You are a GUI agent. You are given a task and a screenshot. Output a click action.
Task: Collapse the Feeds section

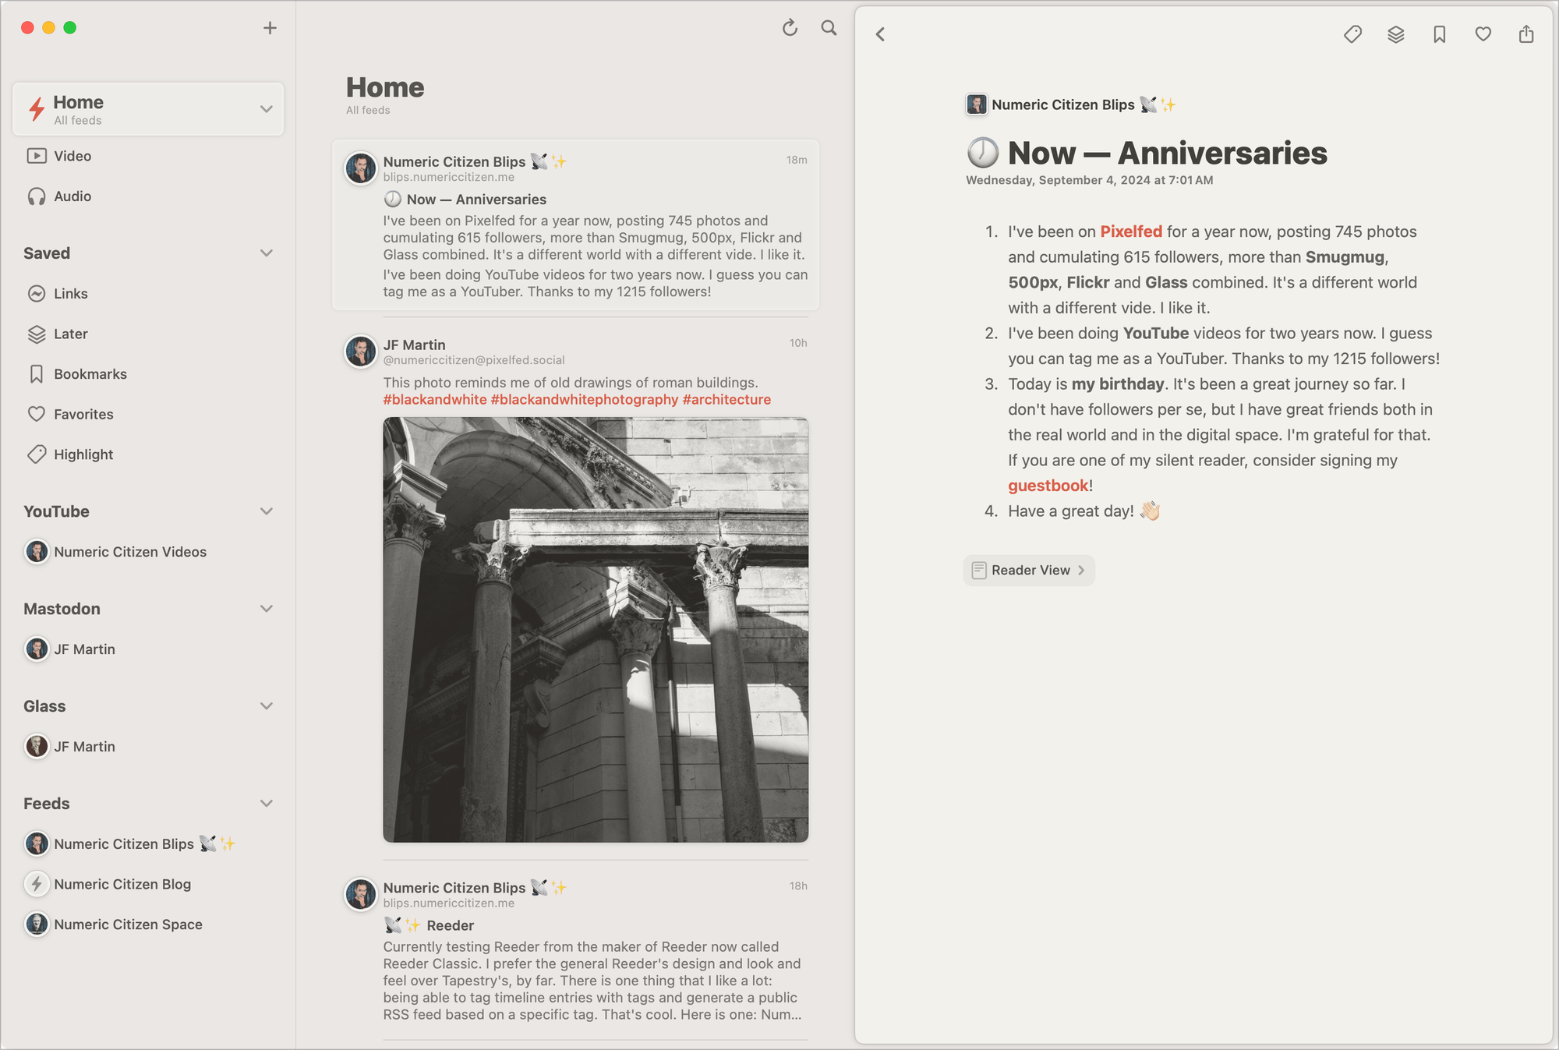267,803
